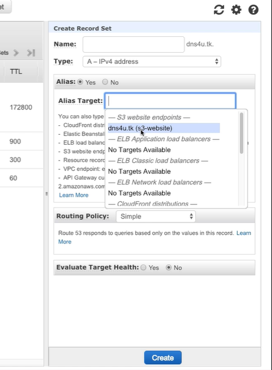Choose dns4u.tk (s3-website) alias target

click(164, 128)
